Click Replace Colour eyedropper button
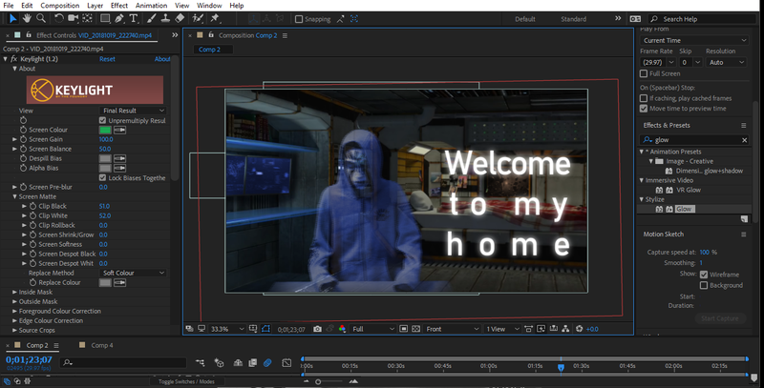 pos(120,282)
